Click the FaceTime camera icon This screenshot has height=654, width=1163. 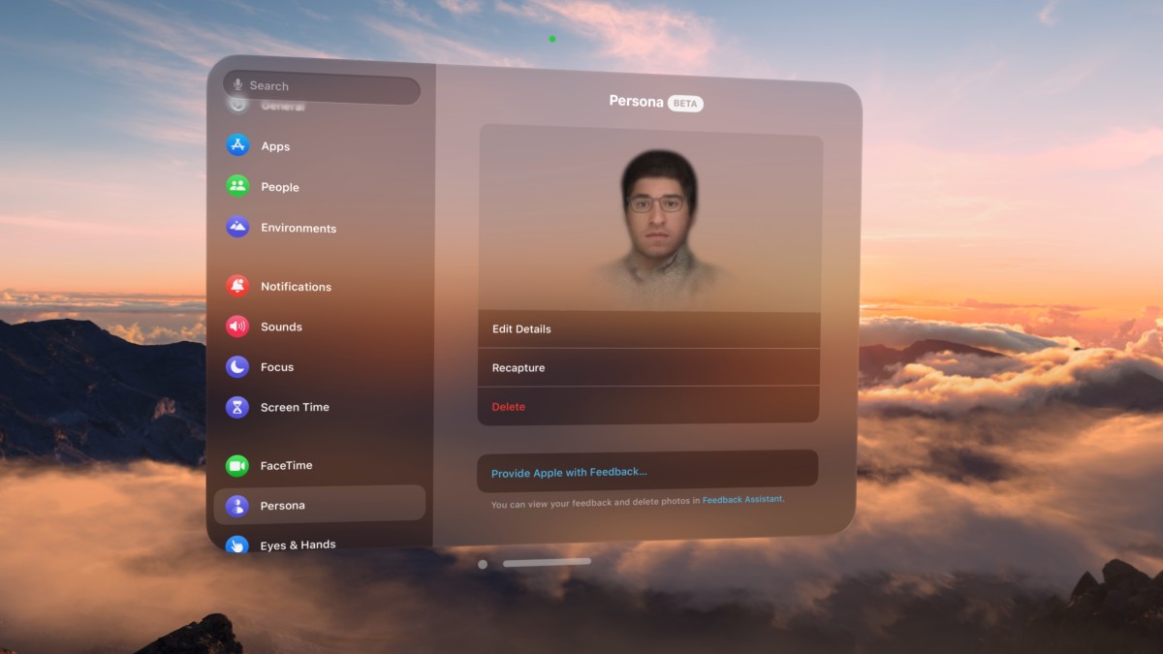(x=237, y=465)
